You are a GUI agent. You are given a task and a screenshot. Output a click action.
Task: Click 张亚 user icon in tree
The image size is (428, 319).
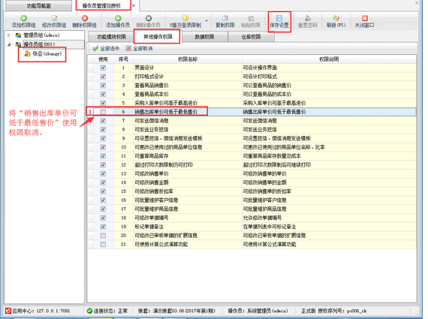point(27,53)
